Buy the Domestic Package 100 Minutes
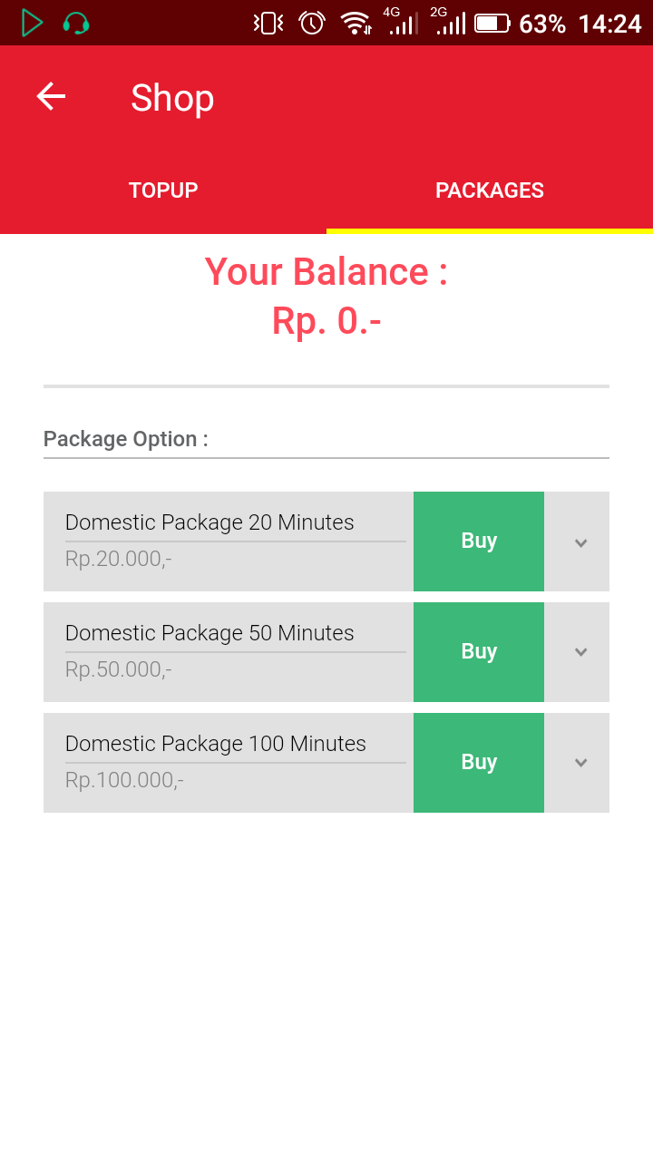 click(479, 763)
